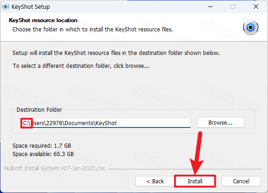Click the 'To select a different destination' text

pyautogui.click(x=81, y=66)
